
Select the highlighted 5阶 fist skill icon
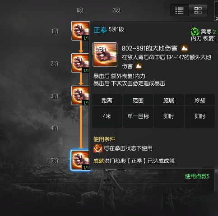click(x=80, y=160)
